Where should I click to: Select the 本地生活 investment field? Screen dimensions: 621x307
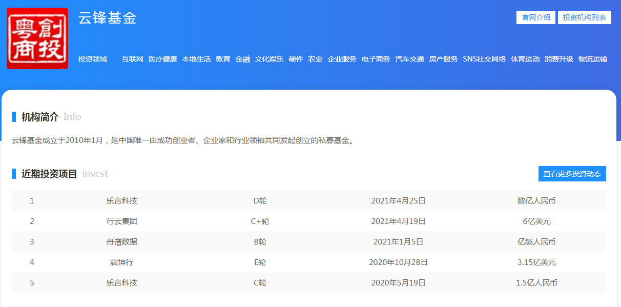click(197, 59)
